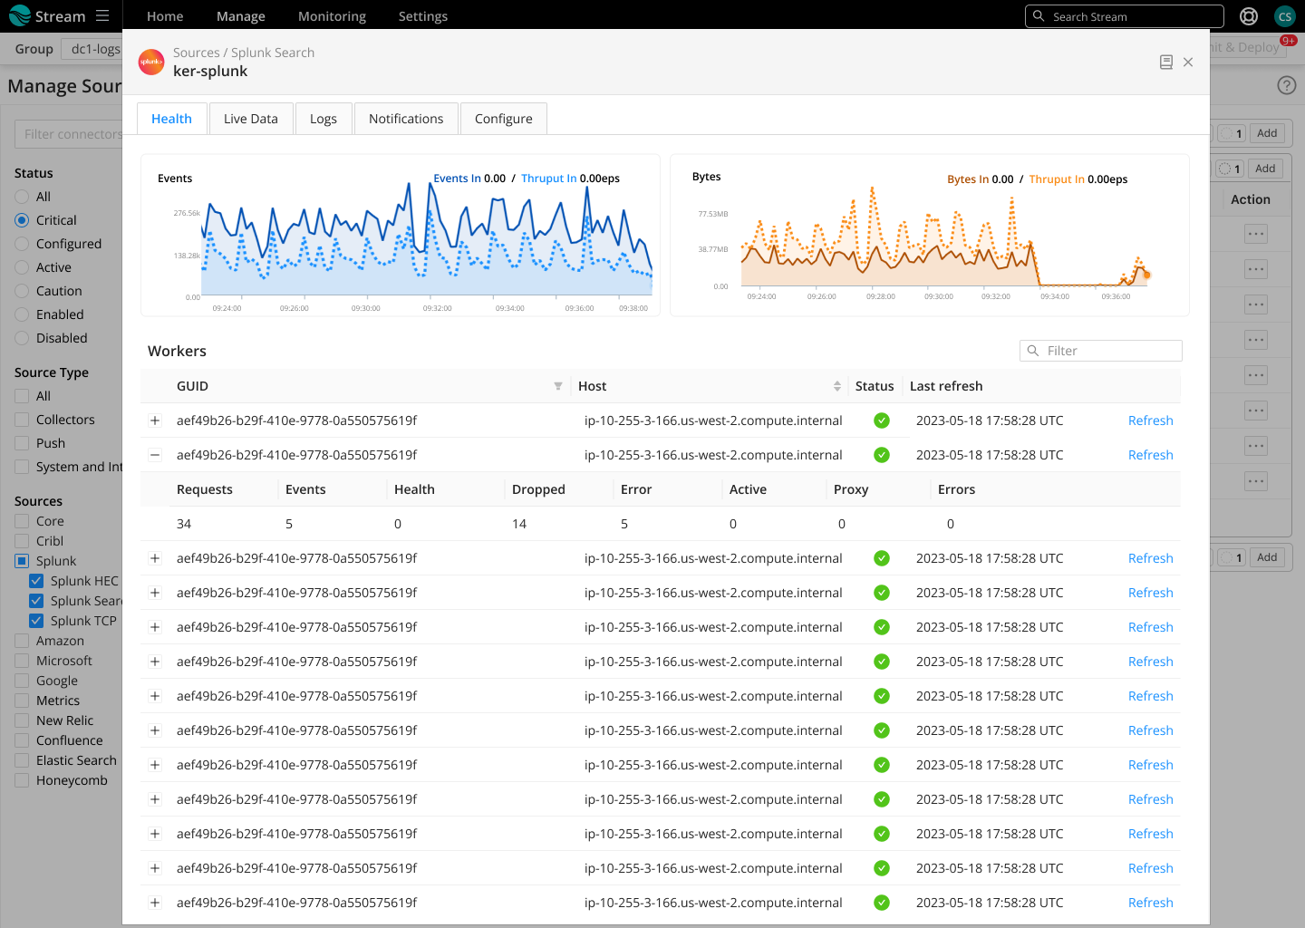The width and height of the screenshot is (1305, 928).
Task: Expand the first worker row
Action: click(155, 420)
